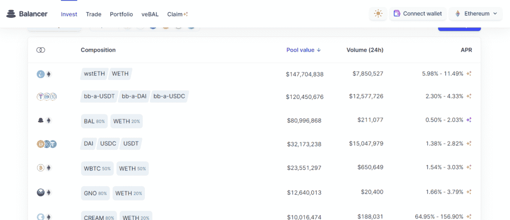Sort by APR column header
Screen dimensions: 510x220
pos(466,50)
